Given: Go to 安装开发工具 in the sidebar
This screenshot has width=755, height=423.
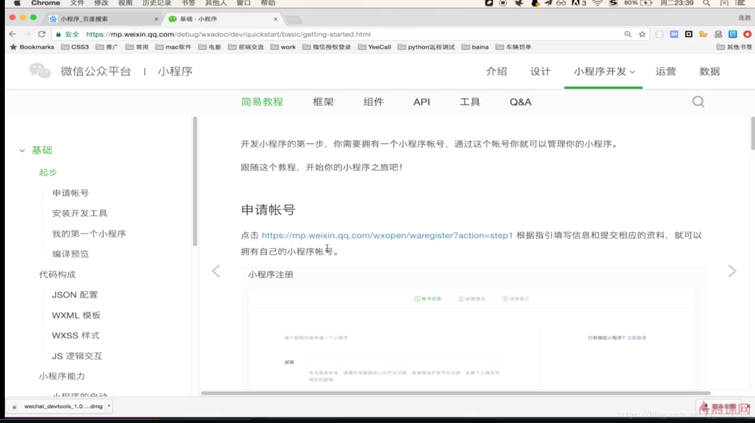Looking at the screenshot, I should pos(80,213).
